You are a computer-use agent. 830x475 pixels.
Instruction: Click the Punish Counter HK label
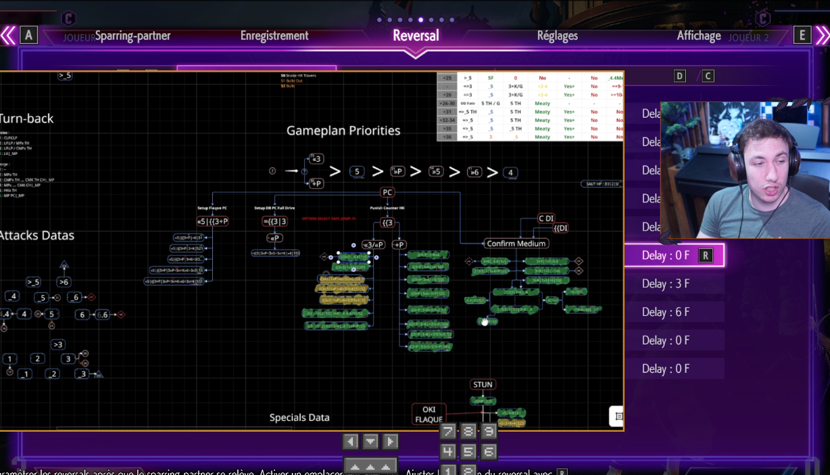point(387,208)
